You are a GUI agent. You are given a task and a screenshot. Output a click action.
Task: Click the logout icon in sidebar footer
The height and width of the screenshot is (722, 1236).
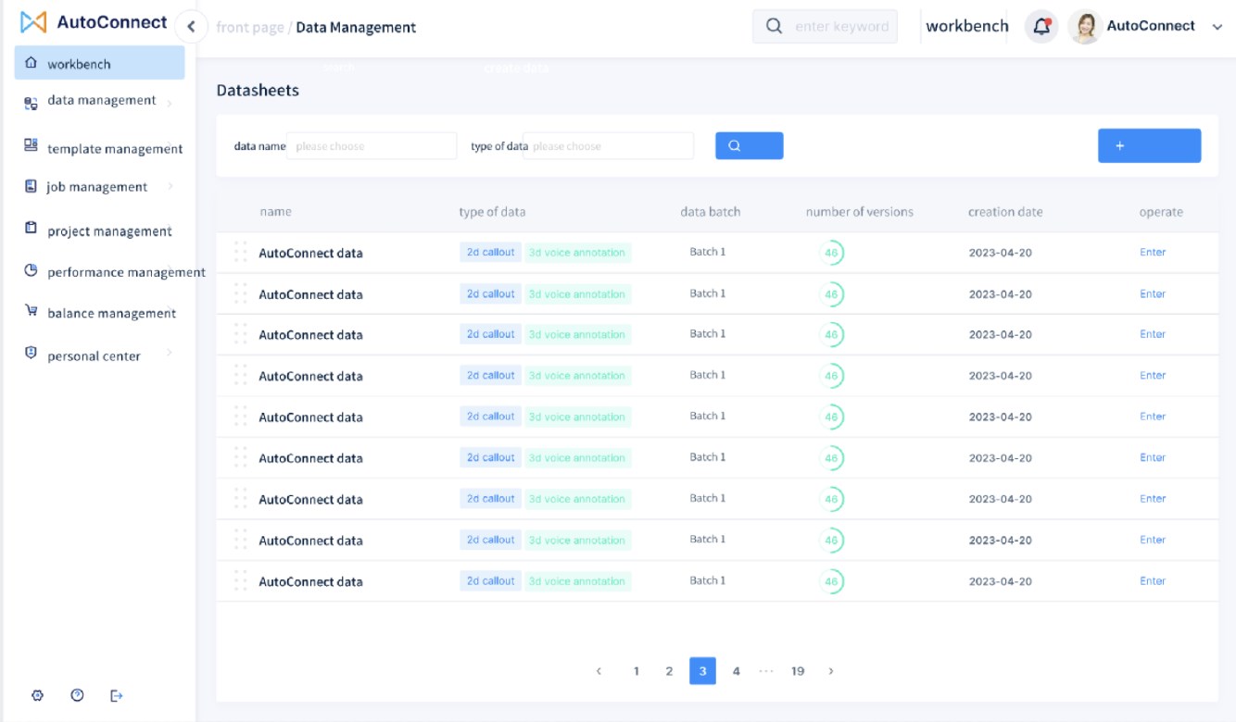117,696
